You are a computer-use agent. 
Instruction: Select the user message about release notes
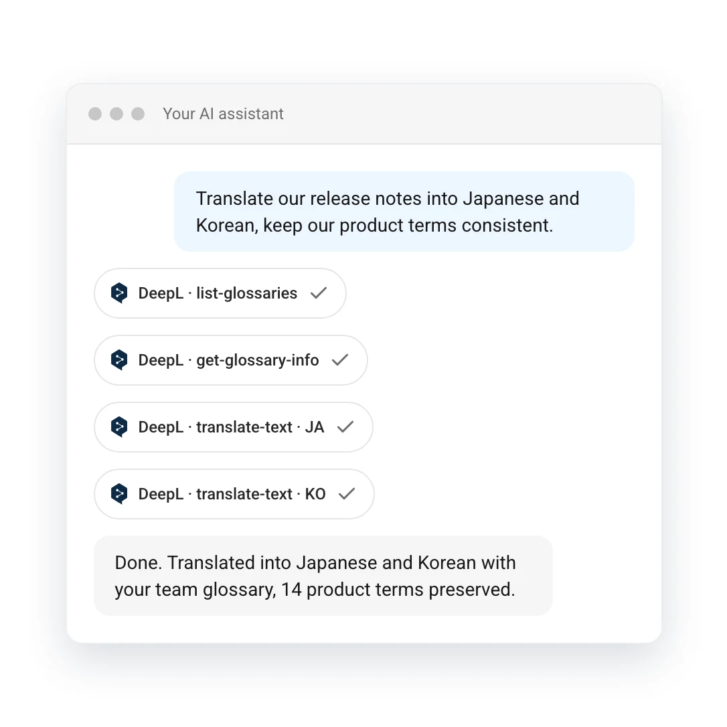coord(404,212)
